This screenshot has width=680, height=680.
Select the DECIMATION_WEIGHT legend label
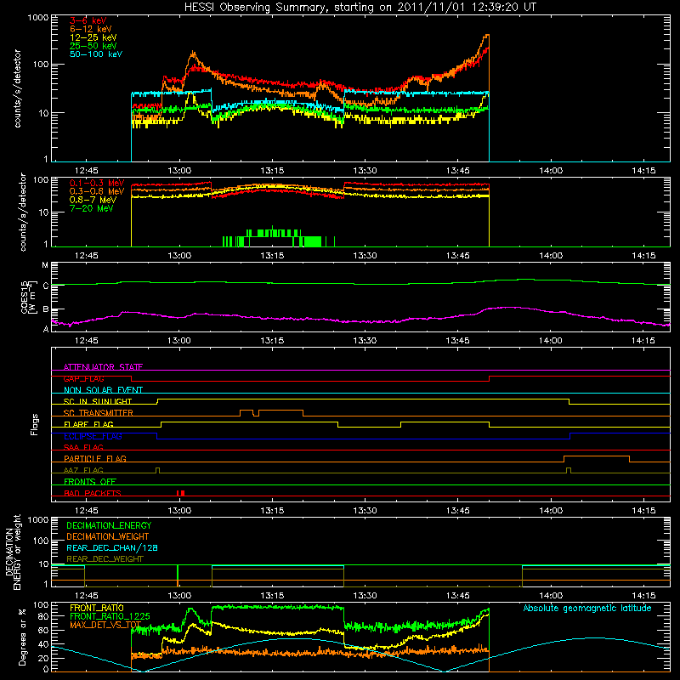pyautogui.click(x=108, y=536)
